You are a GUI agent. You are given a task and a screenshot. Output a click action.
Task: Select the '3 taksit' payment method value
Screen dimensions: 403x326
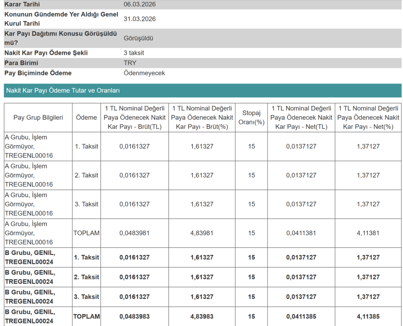point(137,53)
